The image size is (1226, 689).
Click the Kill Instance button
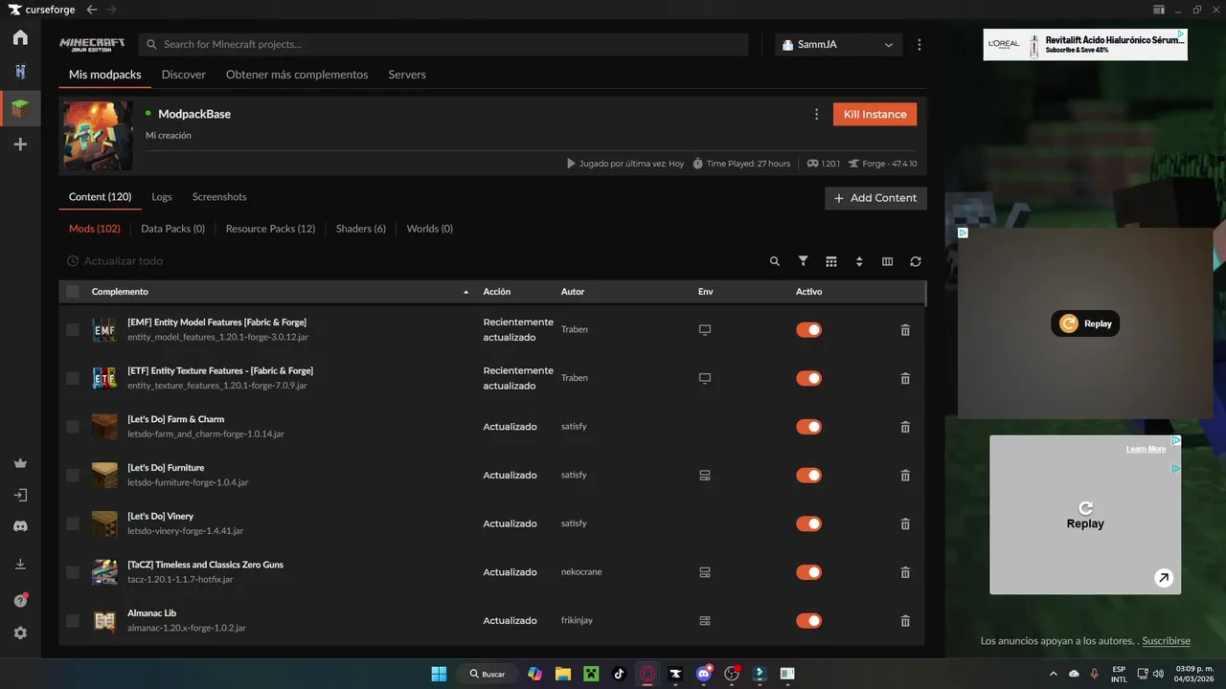click(874, 115)
